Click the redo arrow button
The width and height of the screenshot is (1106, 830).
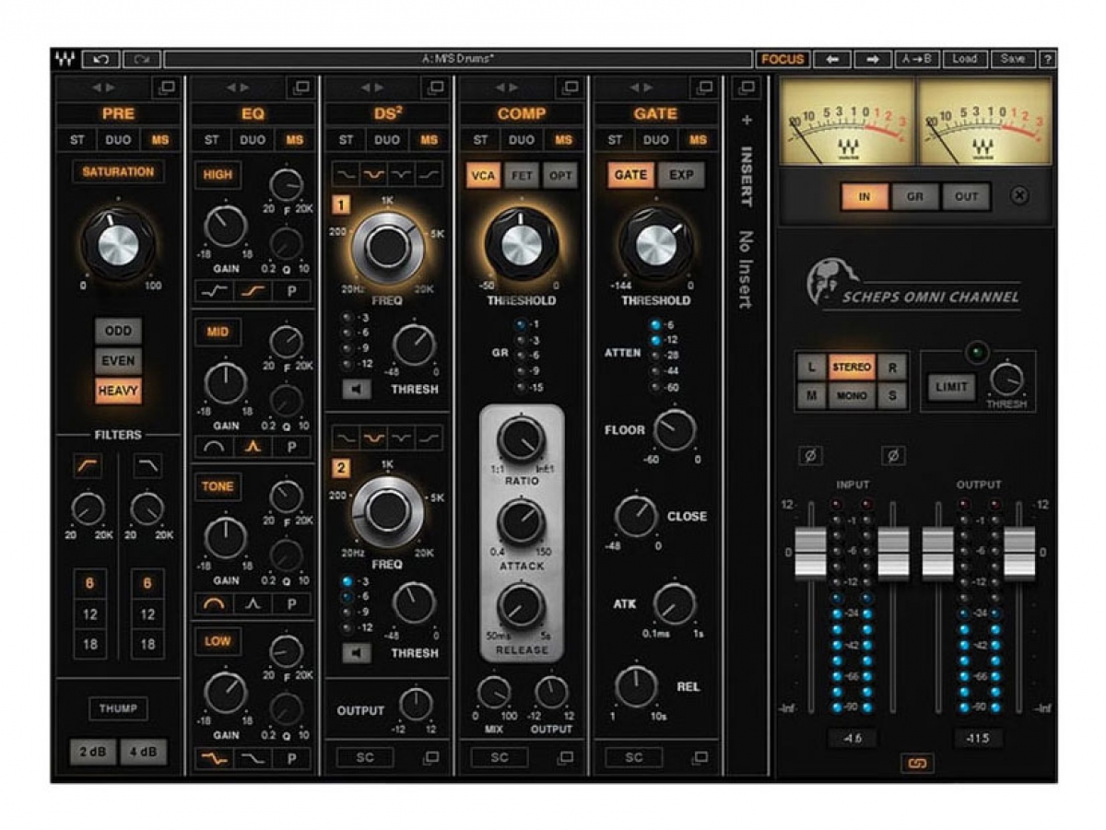pos(141,59)
